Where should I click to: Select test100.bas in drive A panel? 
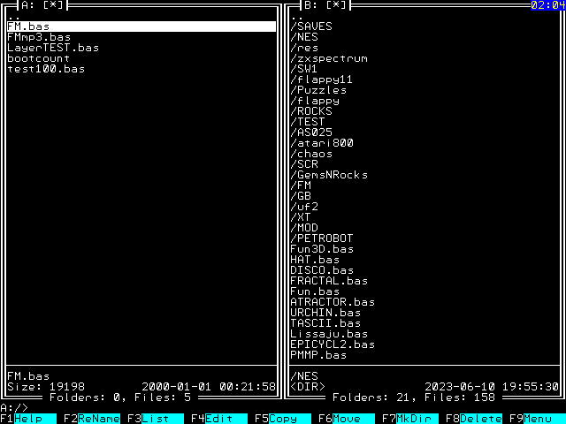coord(46,69)
